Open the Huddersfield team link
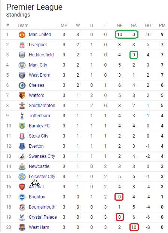The height and width of the screenshot is (233, 168). (x=41, y=55)
